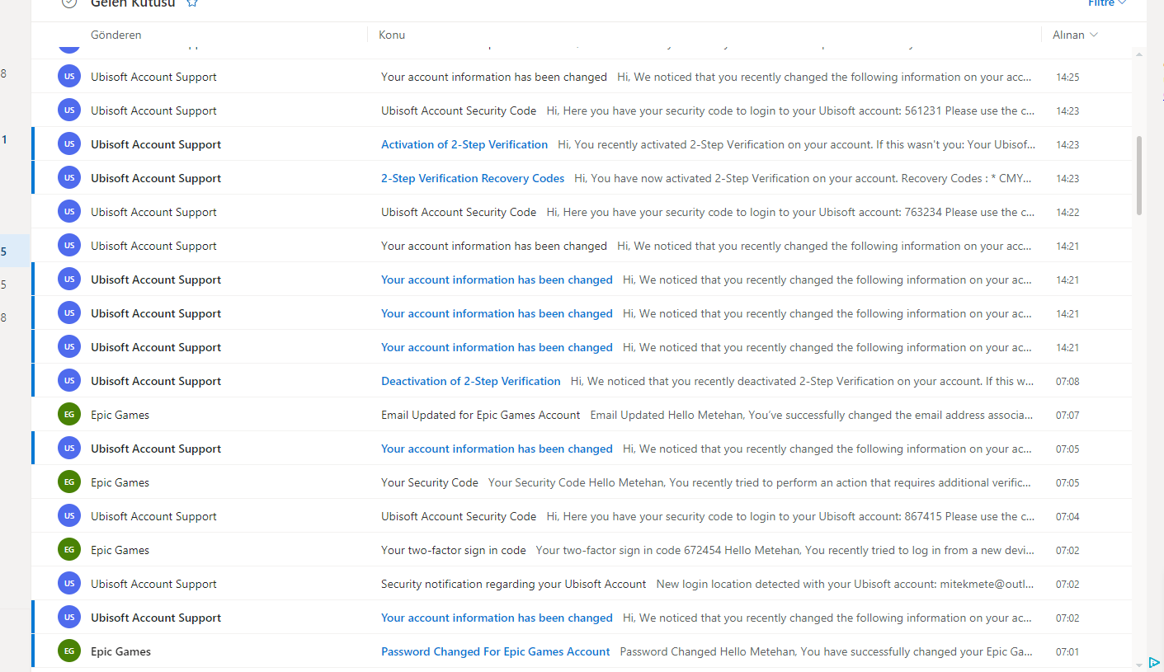Screen dimensions: 1164x672
Task: Open 'Security notification regarding your Ubisoft Account' subject
Action: click(514, 584)
